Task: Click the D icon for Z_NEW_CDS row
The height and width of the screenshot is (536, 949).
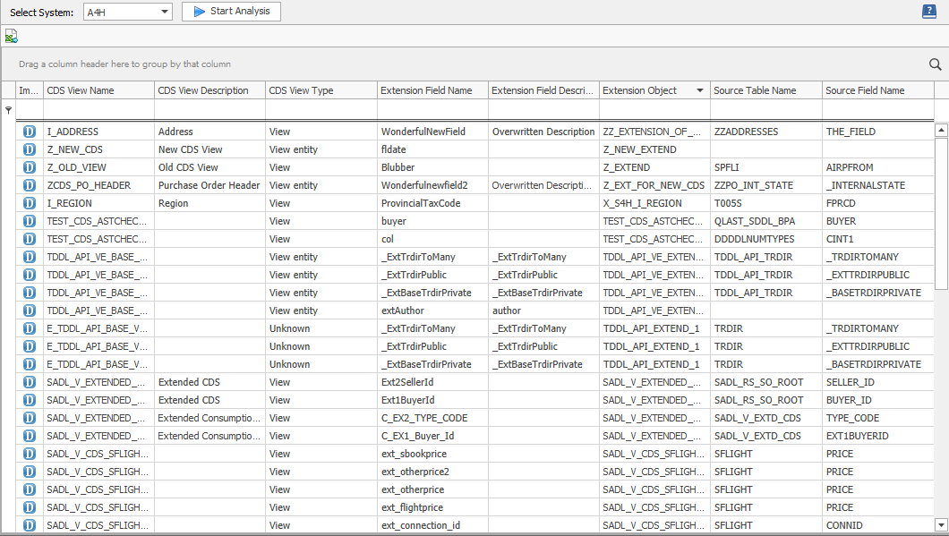Action: click(x=30, y=149)
